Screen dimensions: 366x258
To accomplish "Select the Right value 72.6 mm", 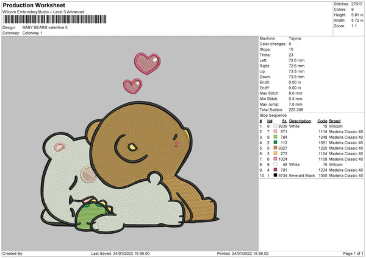I will tap(296, 66).
